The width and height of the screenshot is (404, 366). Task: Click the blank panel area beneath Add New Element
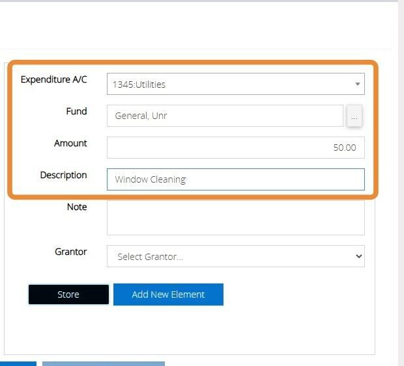coord(190,330)
